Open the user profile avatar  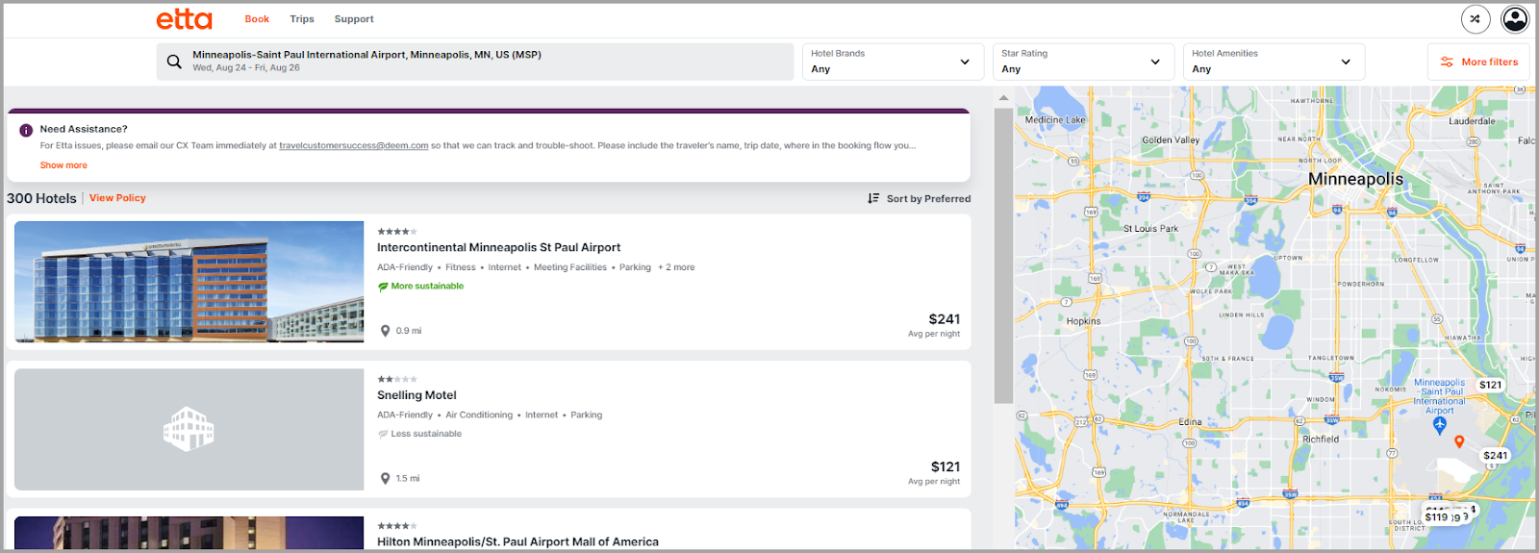point(1514,19)
